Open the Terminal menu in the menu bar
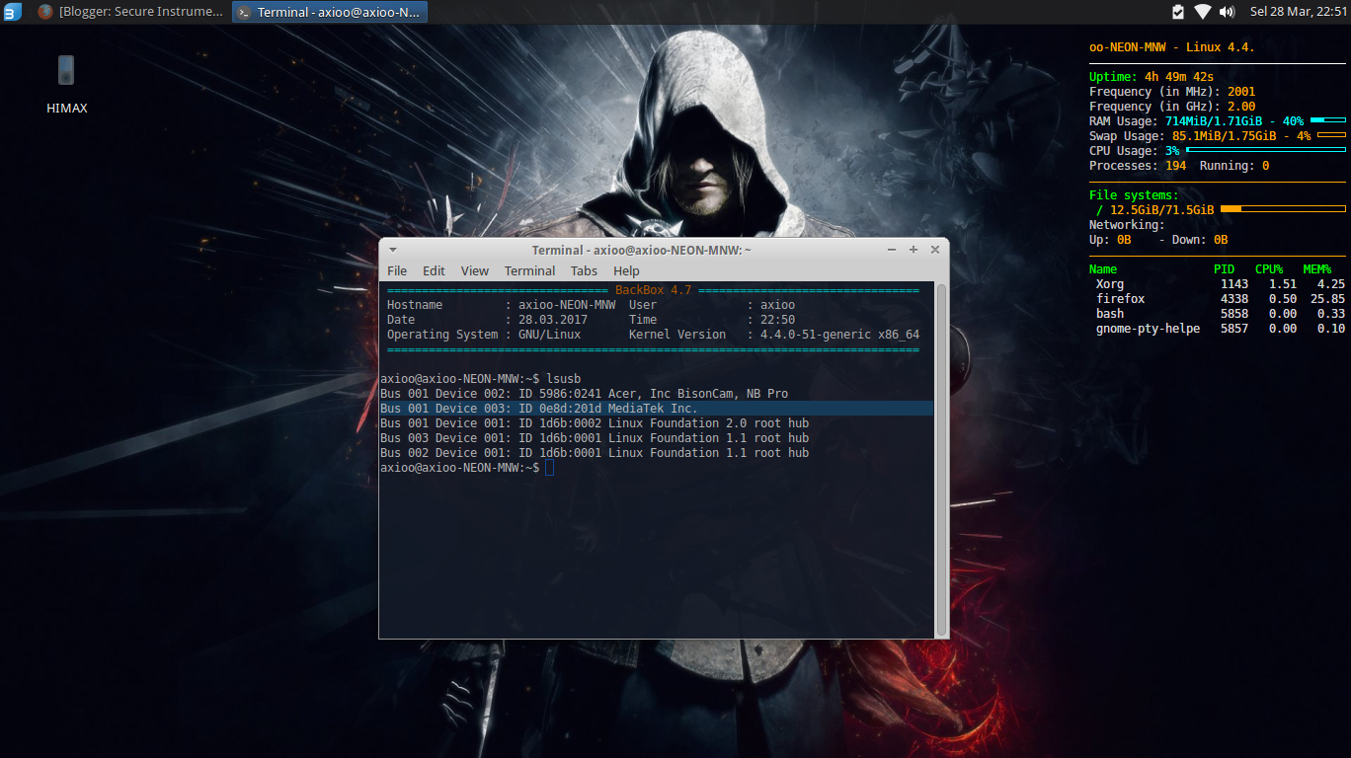The height and width of the screenshot is (758, 1351). pos(529,270)
